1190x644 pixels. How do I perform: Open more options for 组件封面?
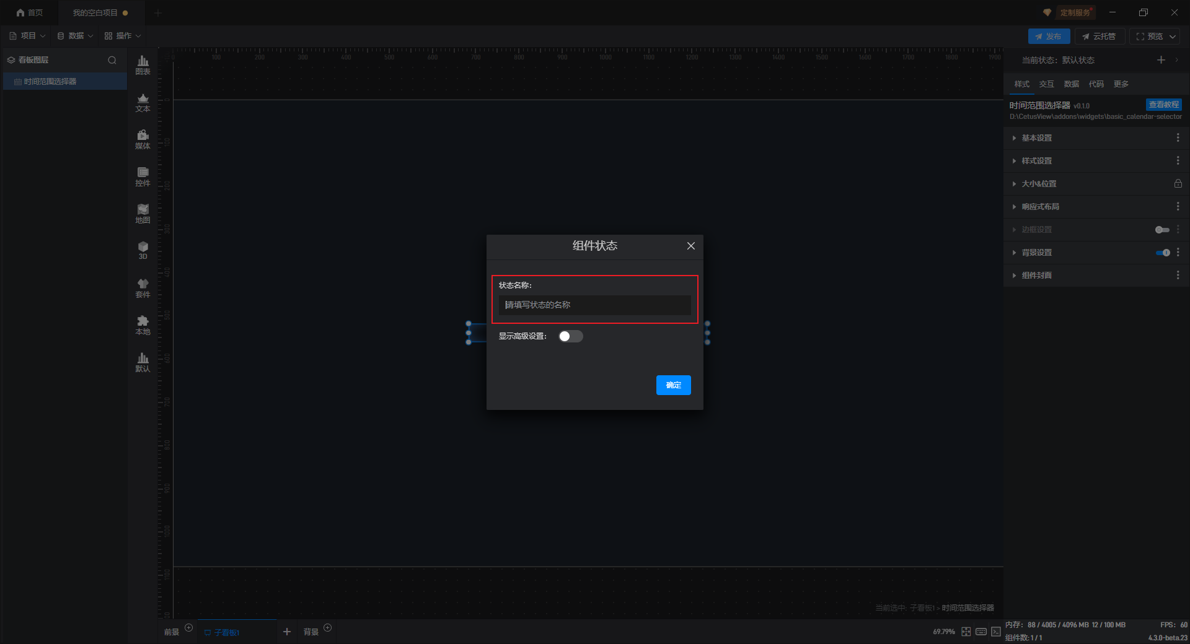point(1178,276)
